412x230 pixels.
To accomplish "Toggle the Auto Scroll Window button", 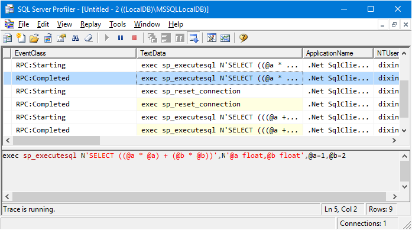I will [194, 38].
